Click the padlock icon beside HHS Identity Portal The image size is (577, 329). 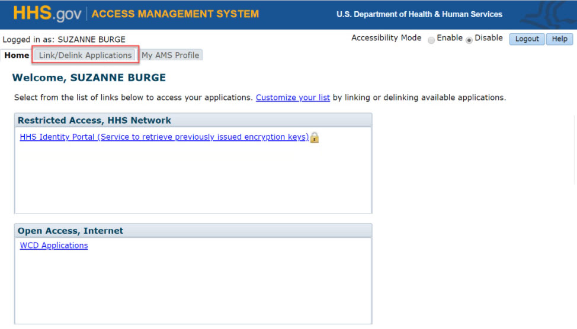click(315, 137)
